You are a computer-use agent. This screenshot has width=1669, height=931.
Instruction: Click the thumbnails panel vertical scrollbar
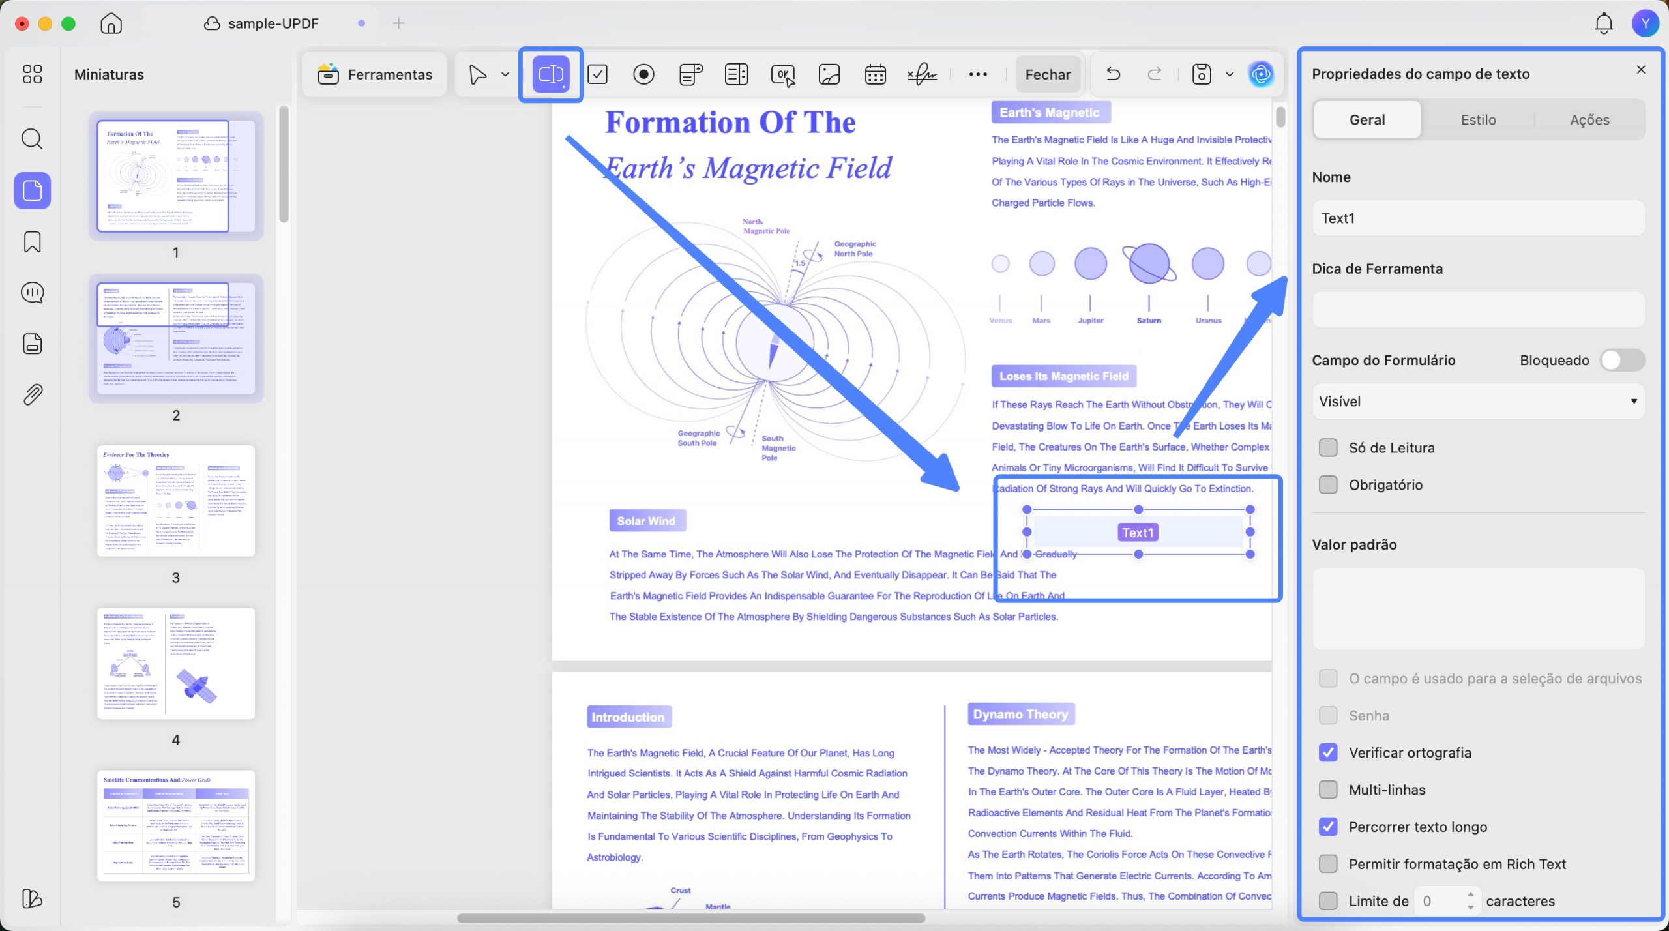pos(284,164)
